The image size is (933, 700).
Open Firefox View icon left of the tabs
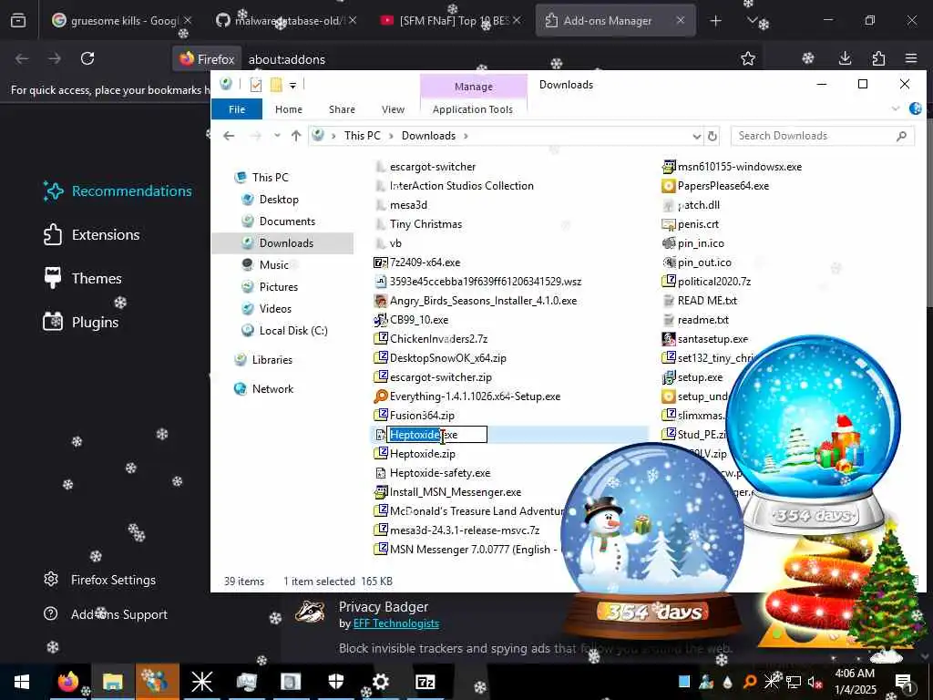point(18,21)
